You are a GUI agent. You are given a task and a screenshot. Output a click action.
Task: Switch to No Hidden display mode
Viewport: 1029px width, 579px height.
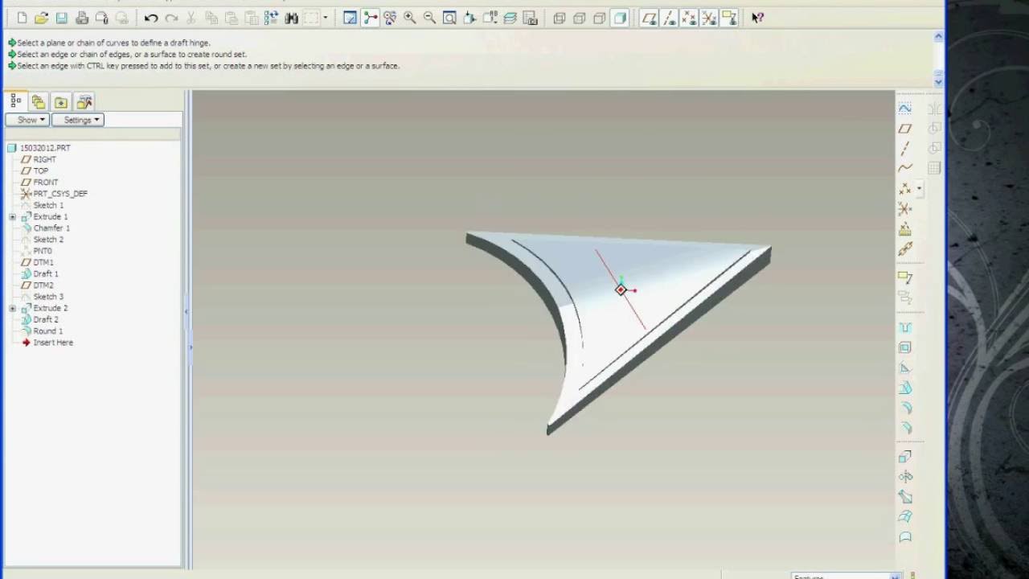(x=600, y=18)
